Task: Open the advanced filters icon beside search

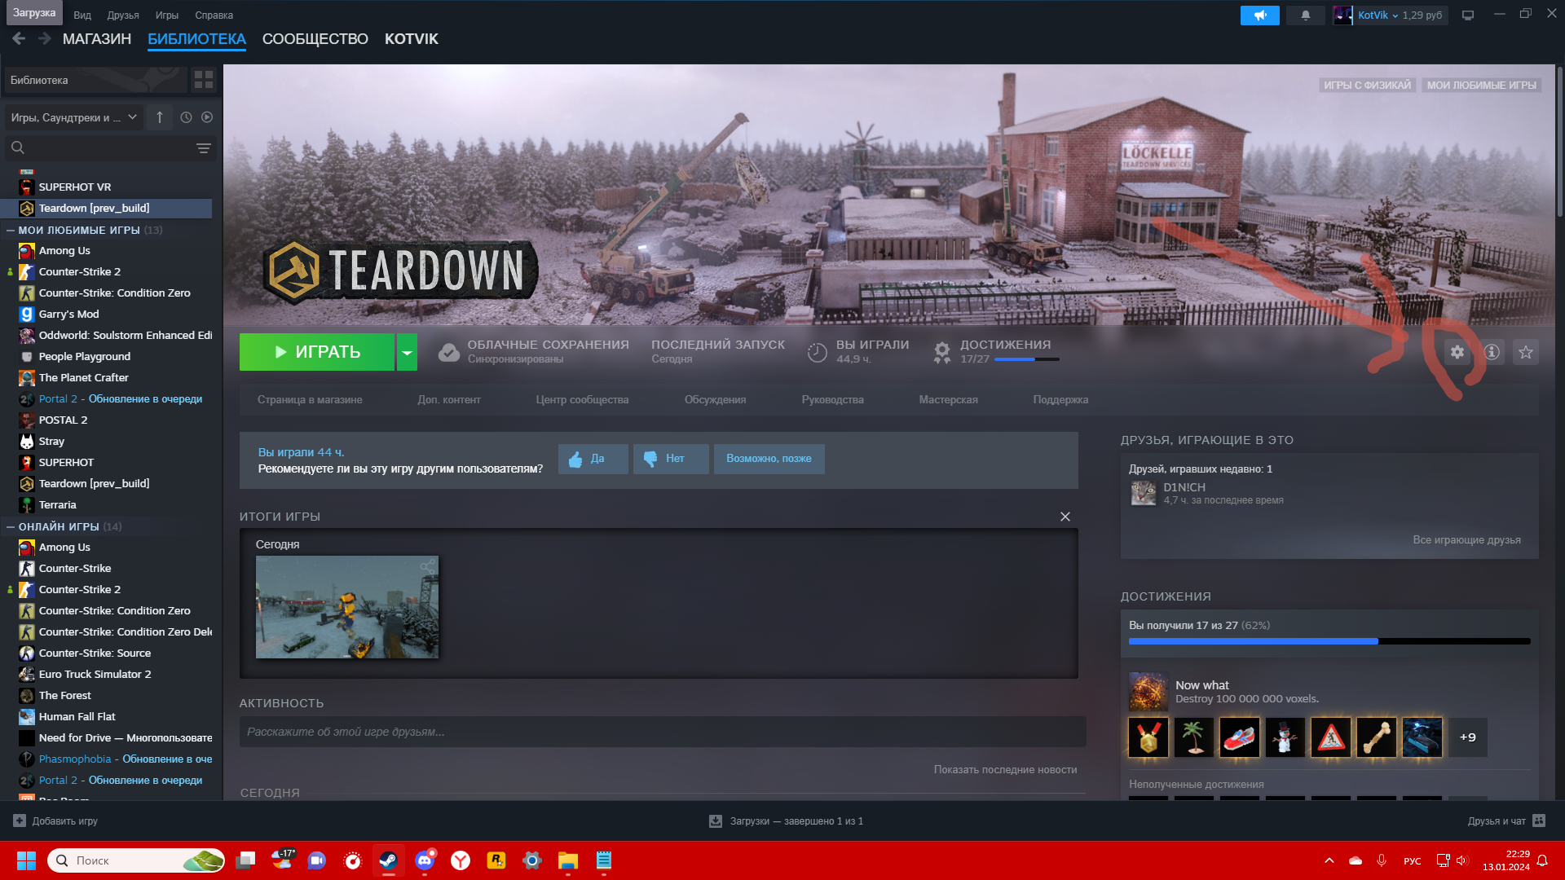Action: click(204, 147)
